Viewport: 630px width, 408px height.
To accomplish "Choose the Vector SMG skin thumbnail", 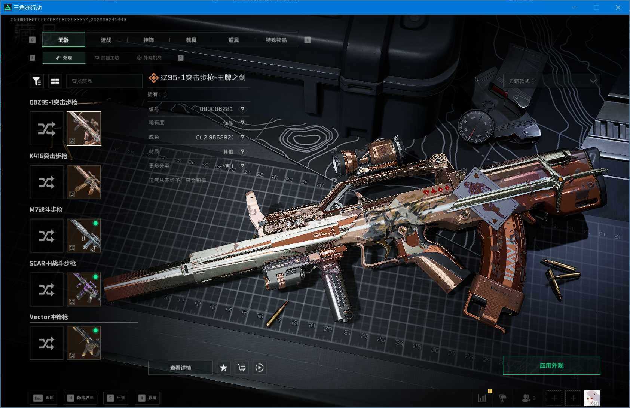I will pos(84,343).
